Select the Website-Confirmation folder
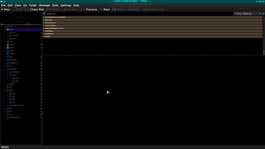The image size is (265, 149). pos(18,106)
